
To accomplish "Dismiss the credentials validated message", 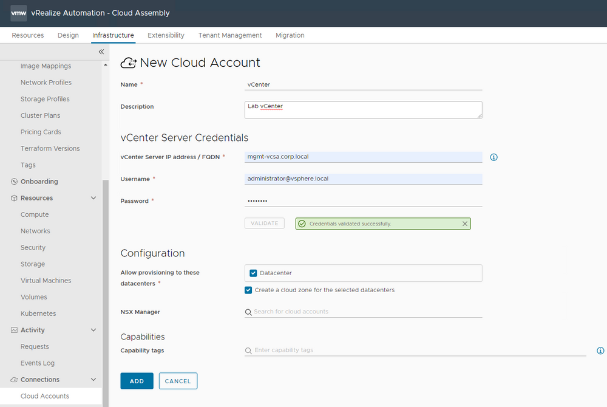I will [x=465, y=224].
